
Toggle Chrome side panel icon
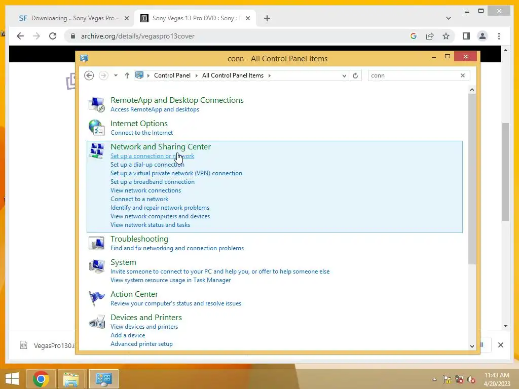point(466,36)
